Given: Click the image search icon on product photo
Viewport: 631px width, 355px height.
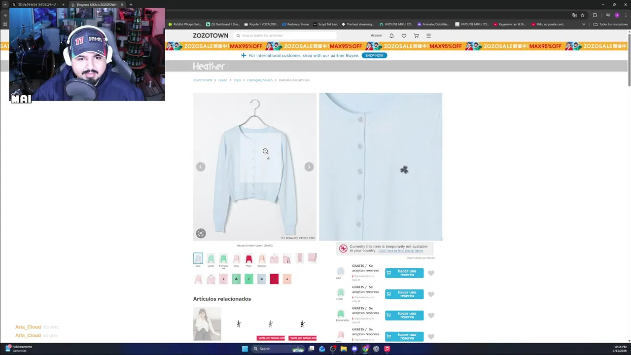Looking at the screenshot, I should coord(201,233).
